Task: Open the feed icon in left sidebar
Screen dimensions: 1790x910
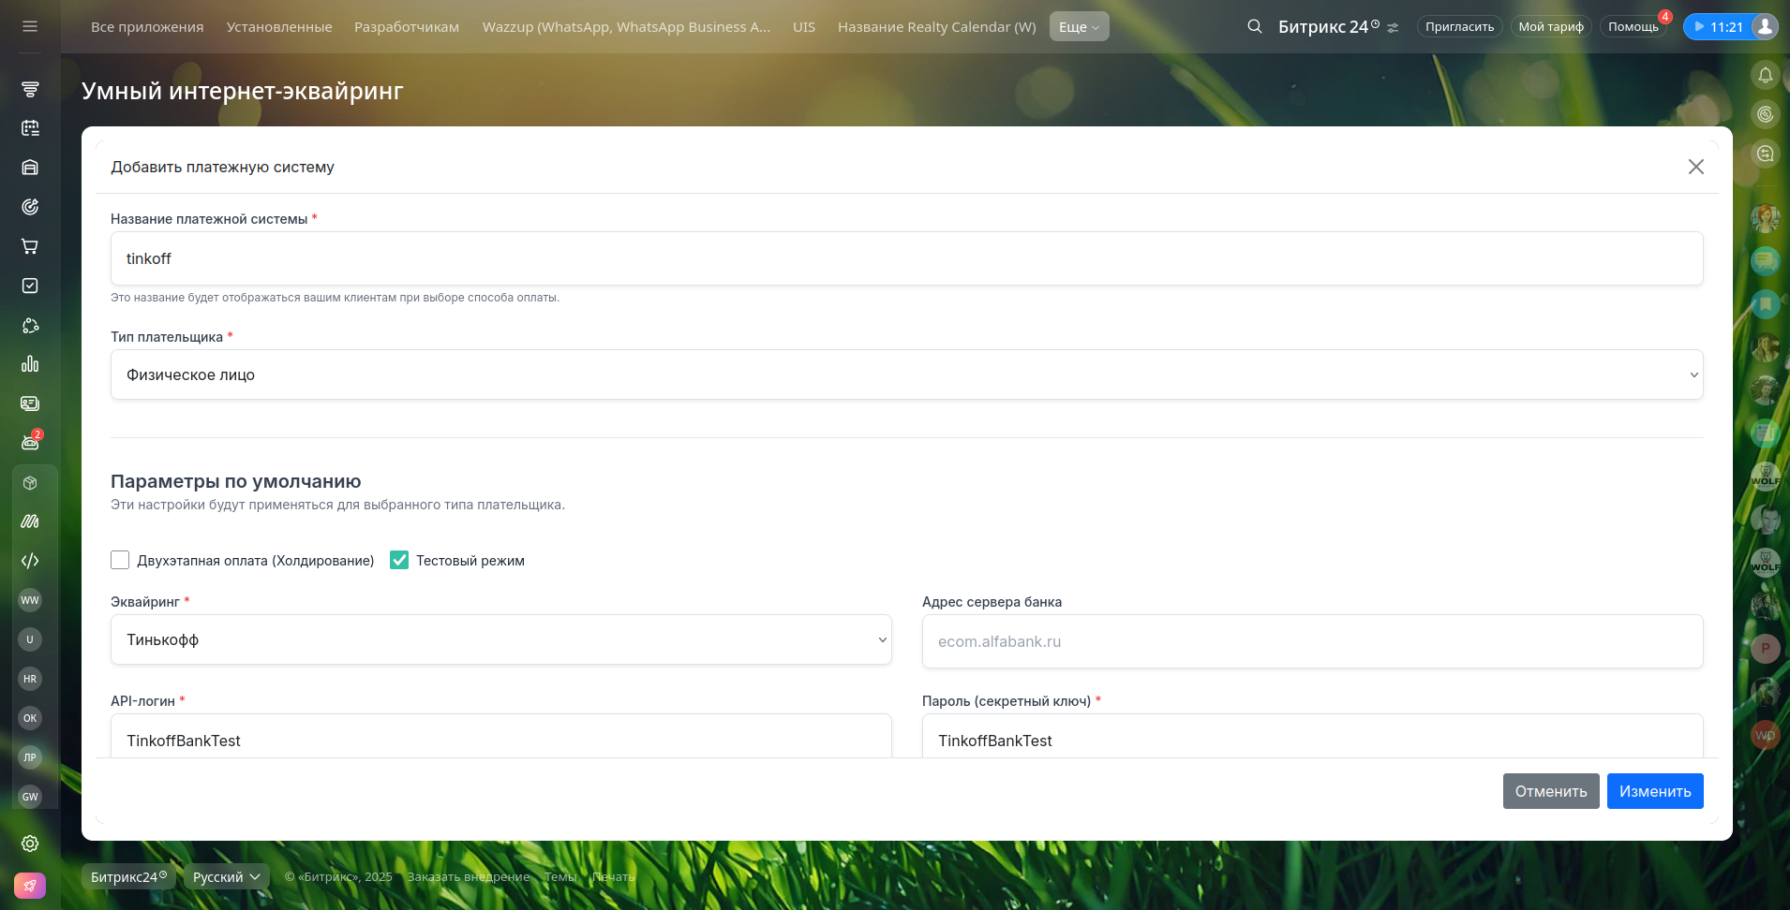Action: pyautogui.click(x=30, y=89)
